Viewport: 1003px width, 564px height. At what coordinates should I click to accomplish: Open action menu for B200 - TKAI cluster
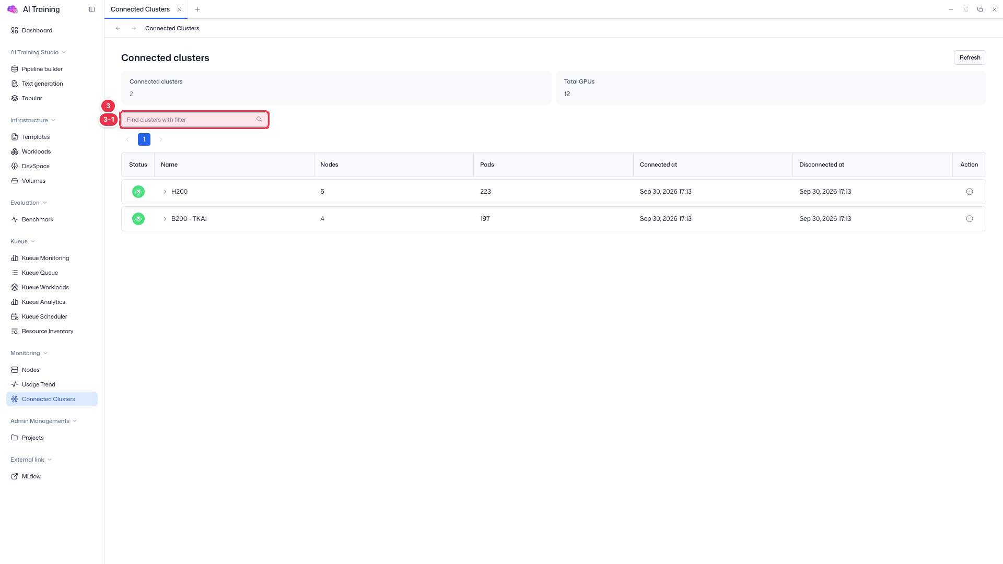970,219
